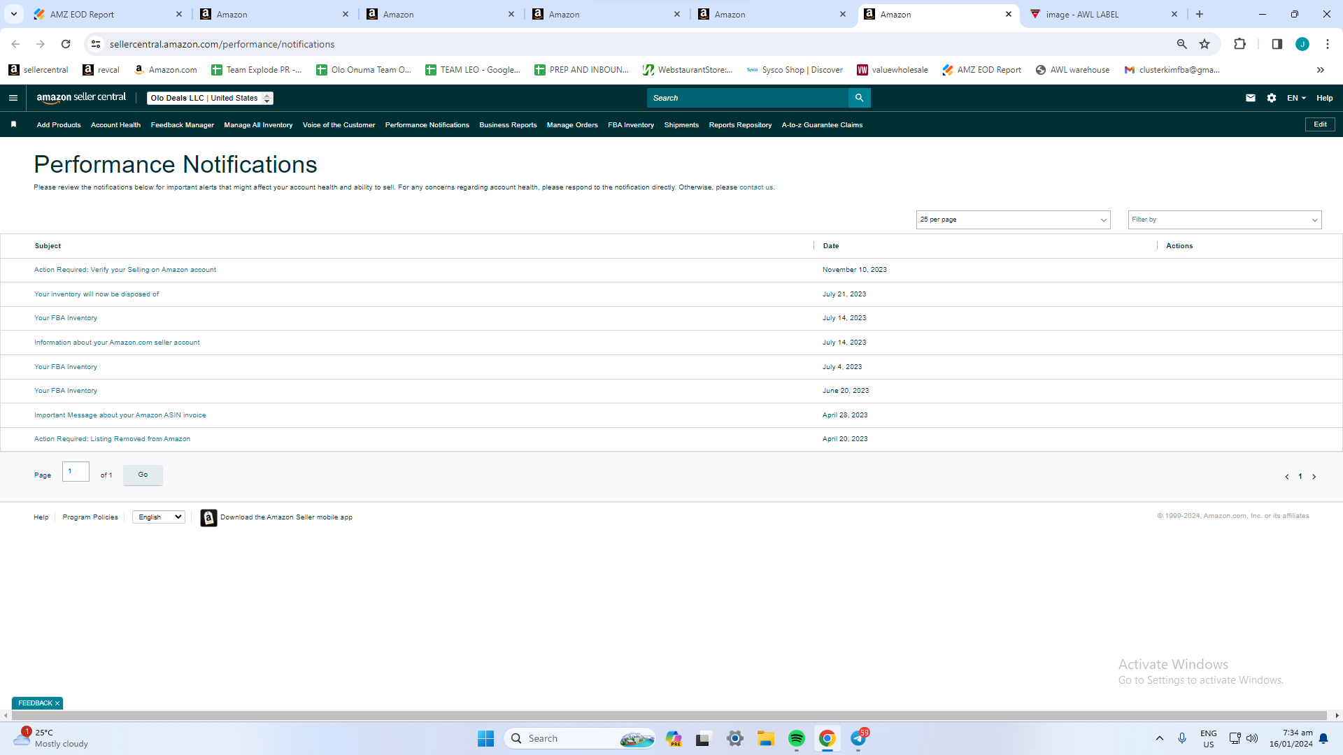Click the horizontal scrollbar at page bottom
The image size is (1343, 755).
coord(667,715)
